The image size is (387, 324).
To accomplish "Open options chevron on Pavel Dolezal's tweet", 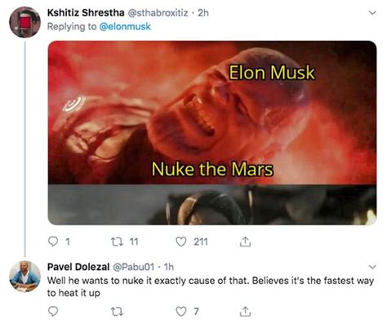I will (372, 267).
